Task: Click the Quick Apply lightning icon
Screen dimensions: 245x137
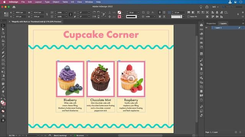Action: (238, 14)
